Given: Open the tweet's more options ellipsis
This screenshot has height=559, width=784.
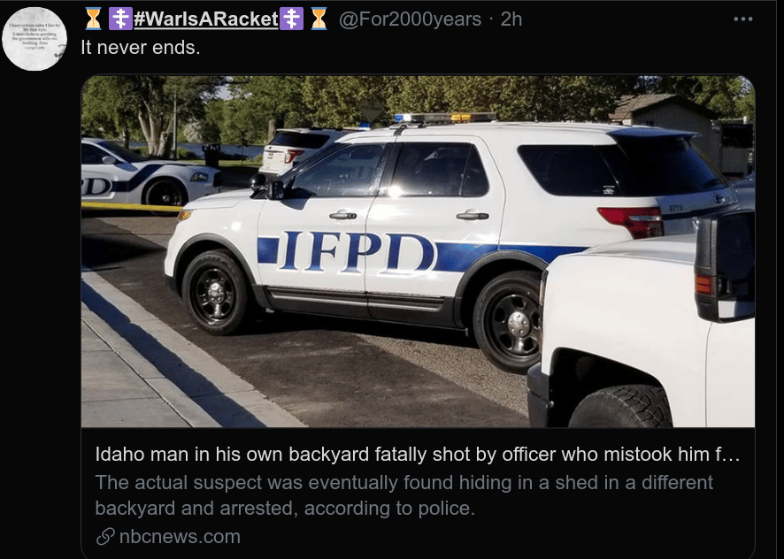Looking at the screenshot, I should click(x=742, y=19).
